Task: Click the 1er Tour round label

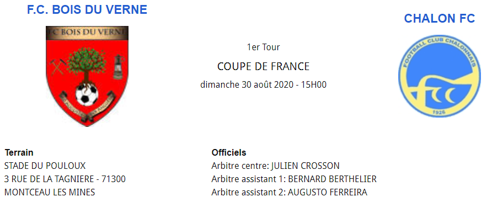Action: pyautogui.click(x=263, y=47)
